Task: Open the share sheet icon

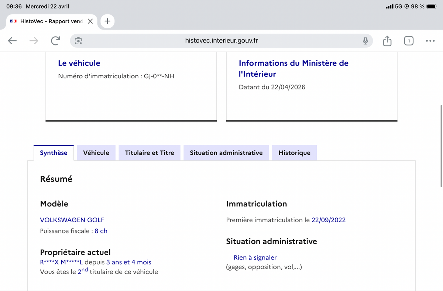Action: pyautogui.click(x=387, y=41)
